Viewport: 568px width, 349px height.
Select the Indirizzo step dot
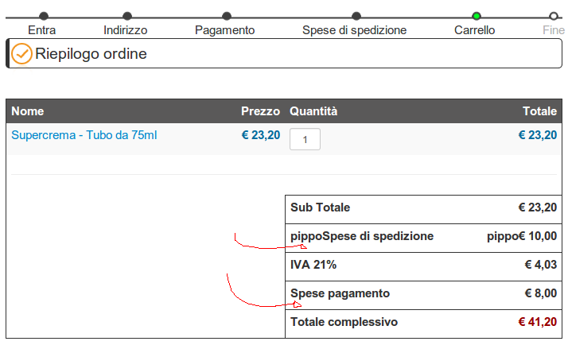[127, 16]
